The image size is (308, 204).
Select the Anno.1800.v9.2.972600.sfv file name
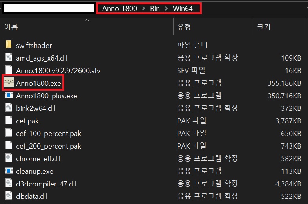tap(58, 71)
